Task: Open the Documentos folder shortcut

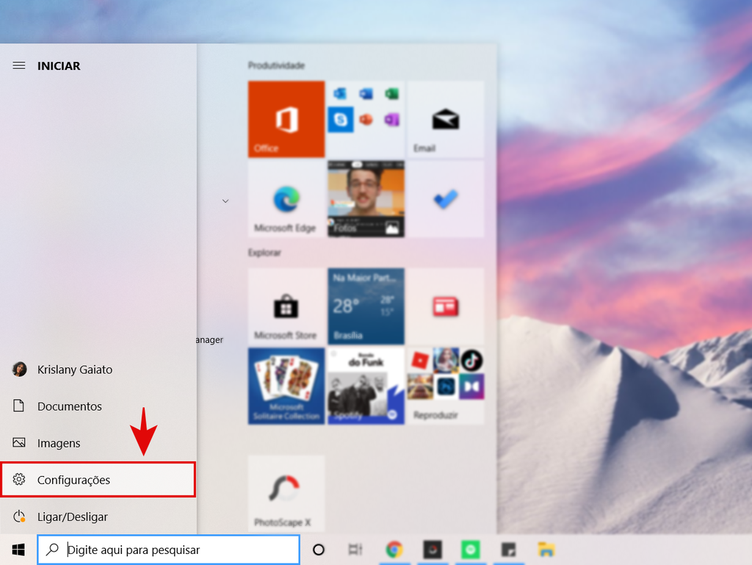Action: pos(98,406)
